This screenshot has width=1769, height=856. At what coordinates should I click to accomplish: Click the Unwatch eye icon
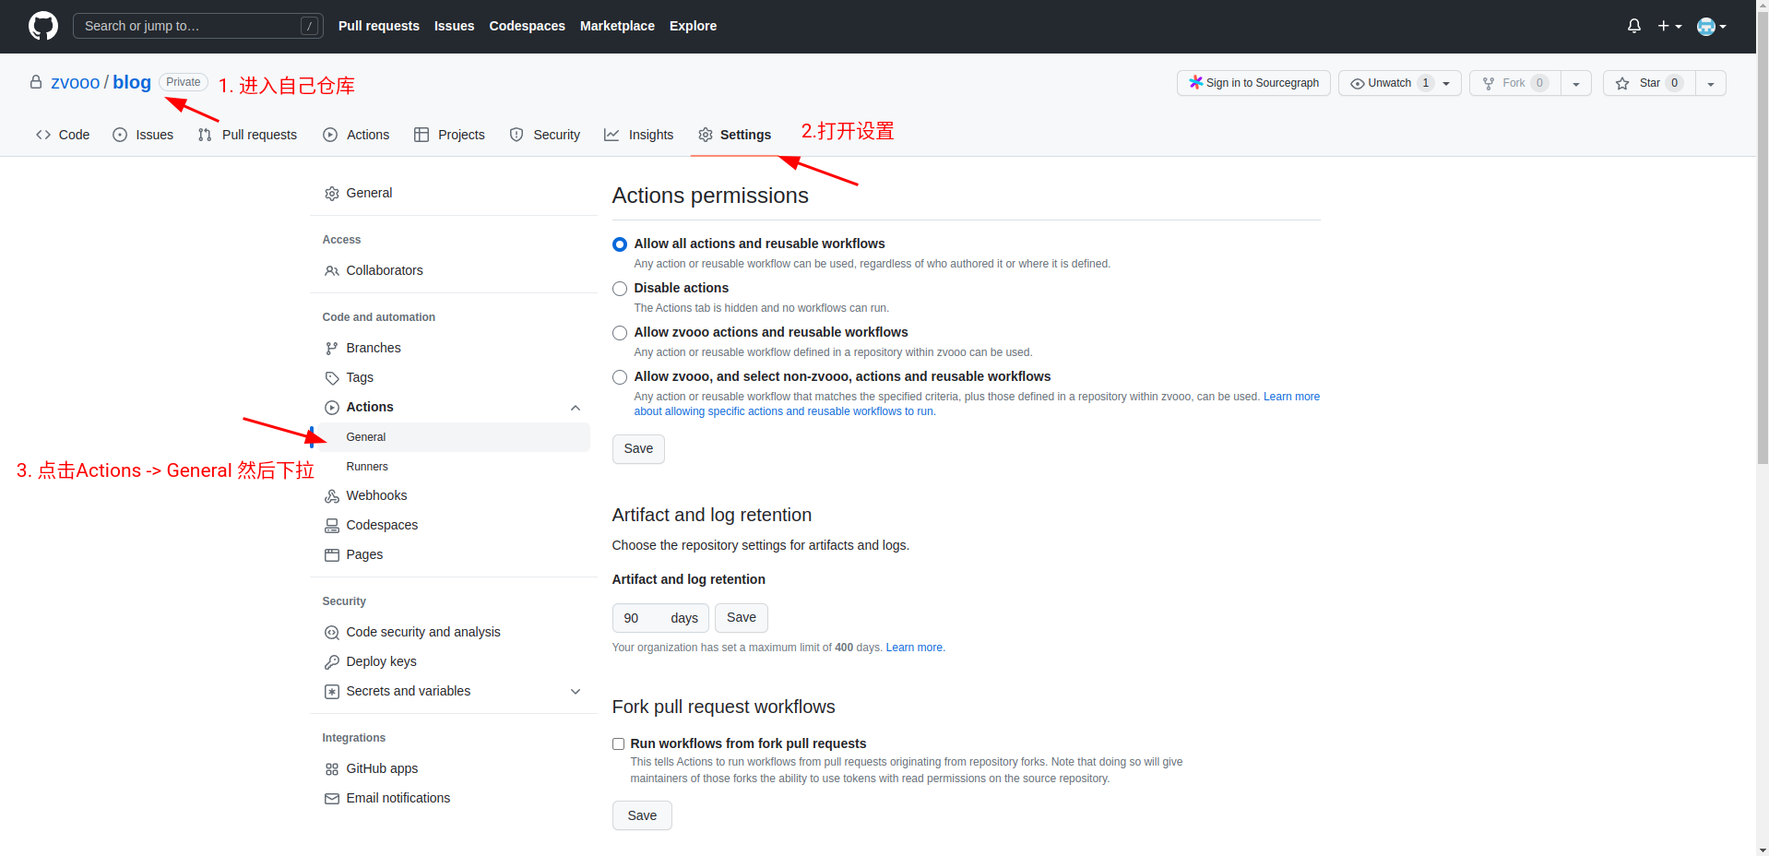pyautogui.click(x=1357, y=83)
